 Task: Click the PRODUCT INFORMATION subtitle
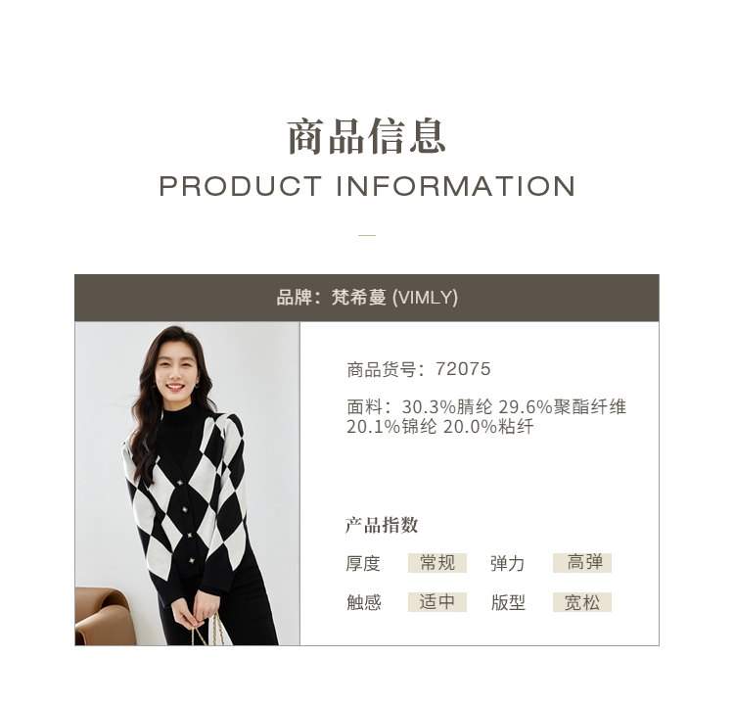pyautogui.click(x=367, y=186)
